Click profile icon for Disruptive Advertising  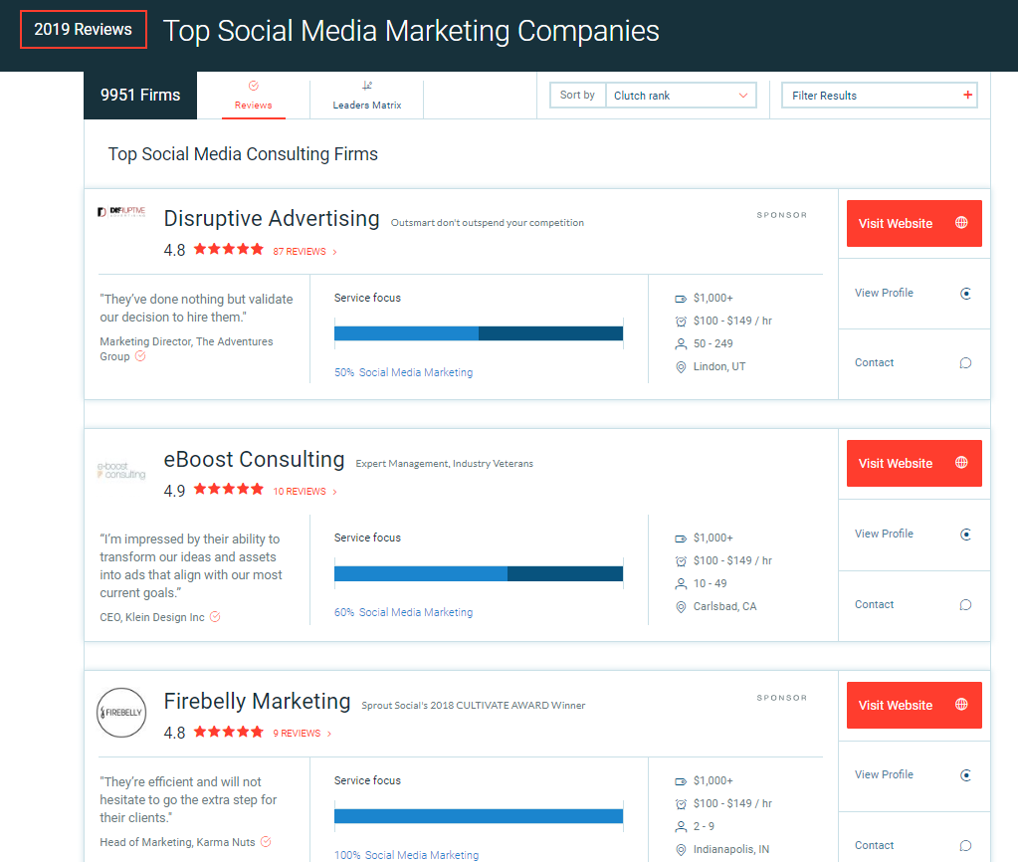tap(965, 294)
